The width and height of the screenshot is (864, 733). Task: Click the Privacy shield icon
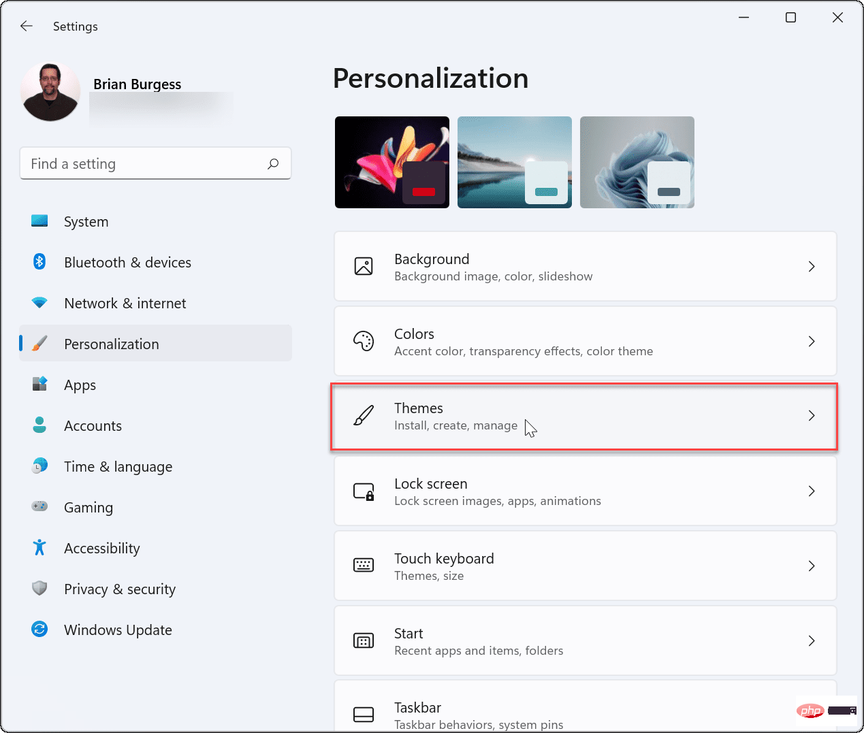[39, 588]
